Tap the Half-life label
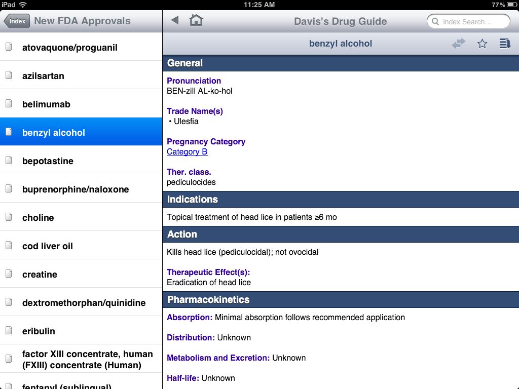The width and height of the screenshot is (519, 389). (182, 378)
